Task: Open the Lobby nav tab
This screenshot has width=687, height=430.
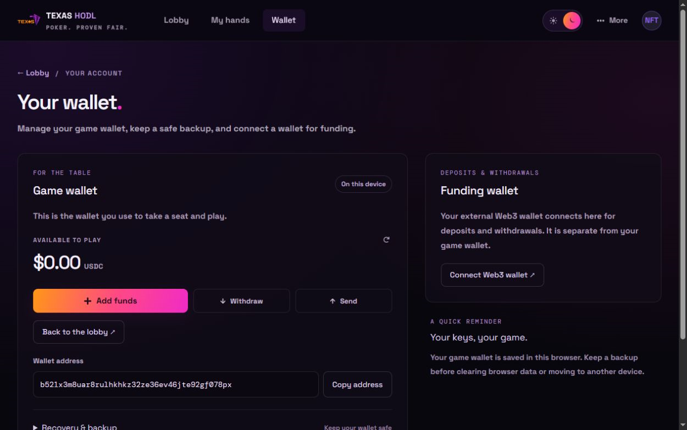Action: (x=176, y=20)
